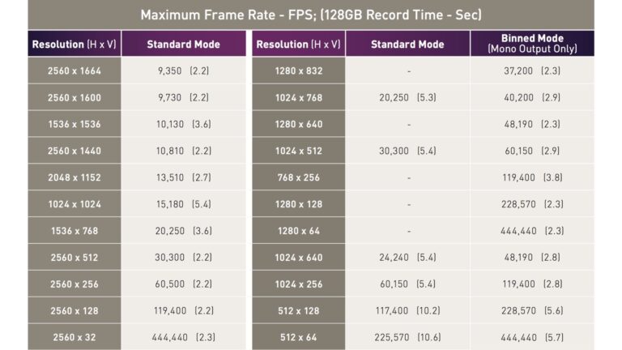Select the 119,400 (3.8) binned mode value
622x350 pixels.
(x=532, y=177)
